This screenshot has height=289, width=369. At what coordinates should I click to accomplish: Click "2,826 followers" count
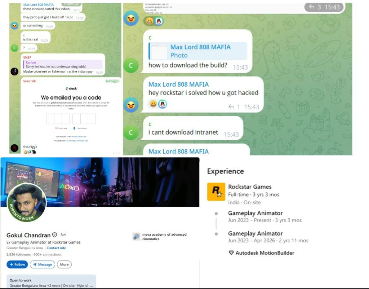[x=19, y=254]
